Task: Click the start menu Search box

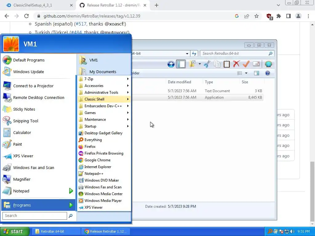Action: (x=34, y=216)
